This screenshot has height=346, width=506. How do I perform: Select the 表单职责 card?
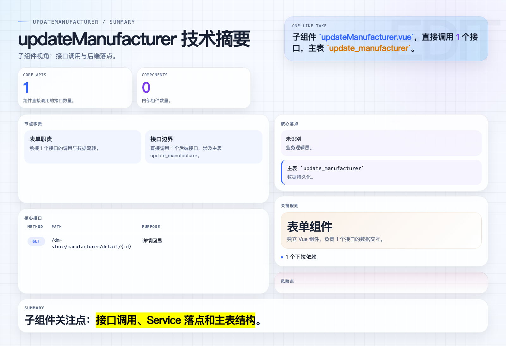83,147
